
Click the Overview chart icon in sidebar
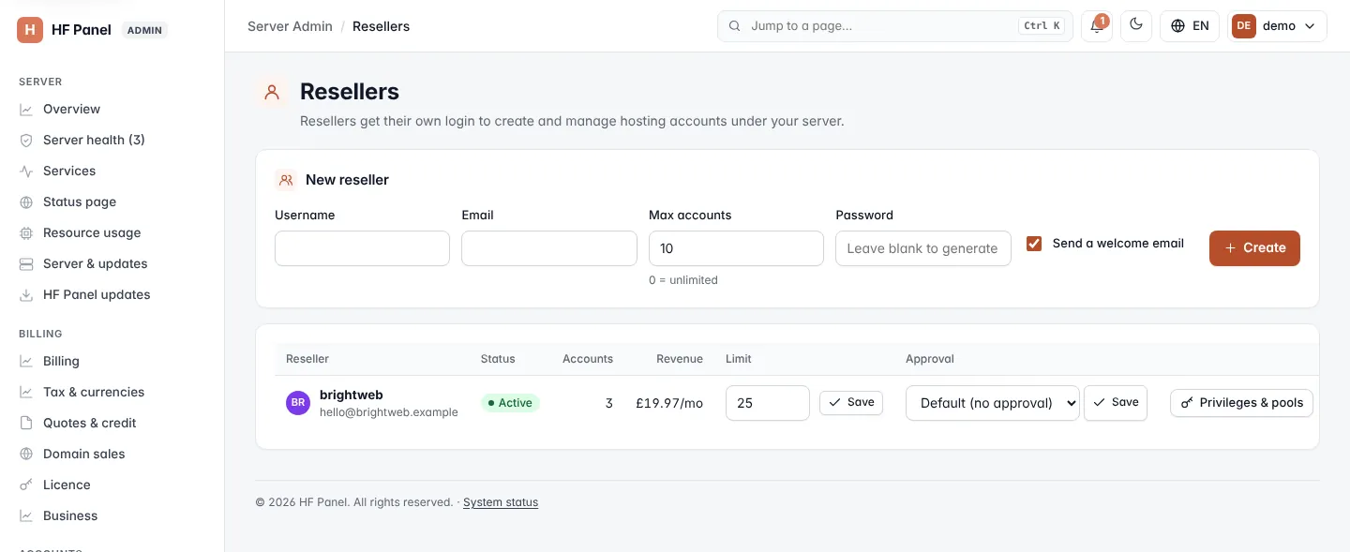[26, 110]
